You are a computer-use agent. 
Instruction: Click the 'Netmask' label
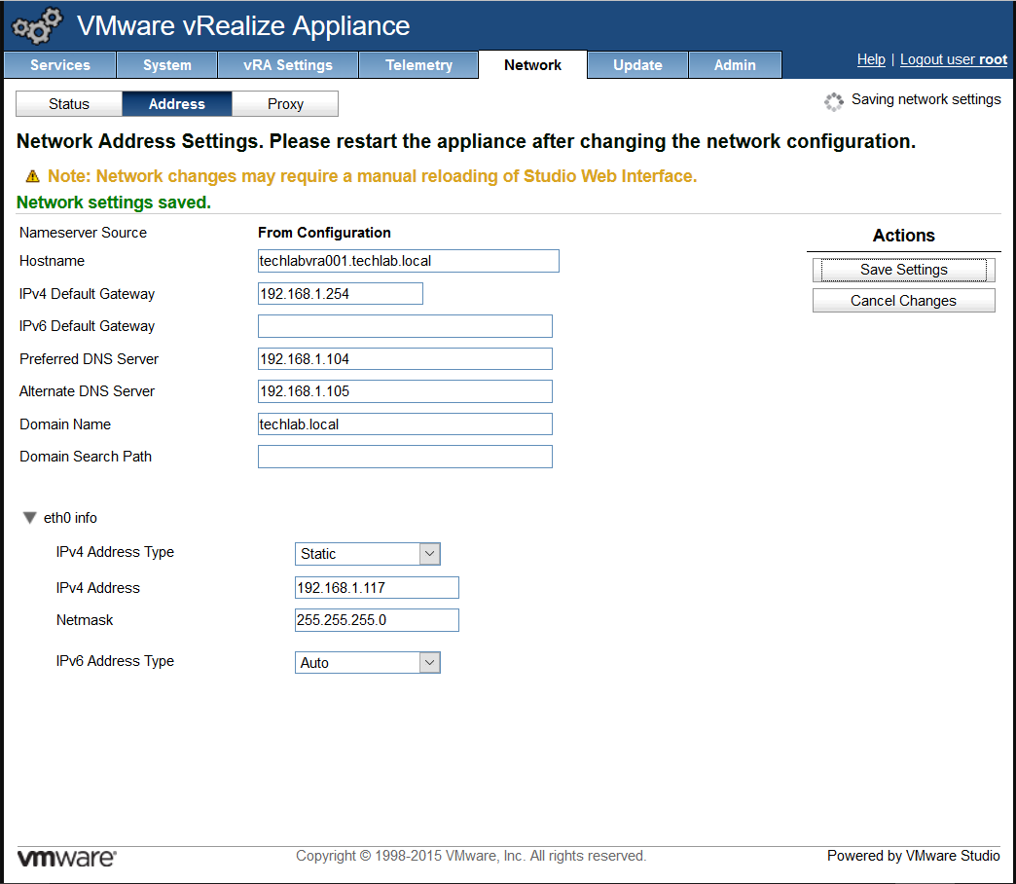85,620
